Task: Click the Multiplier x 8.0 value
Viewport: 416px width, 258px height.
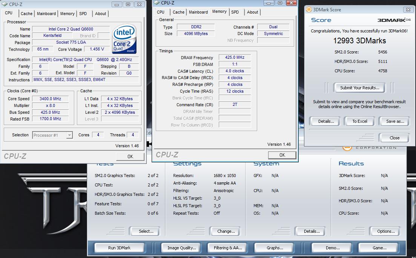Action: click(x=51, y=105)
